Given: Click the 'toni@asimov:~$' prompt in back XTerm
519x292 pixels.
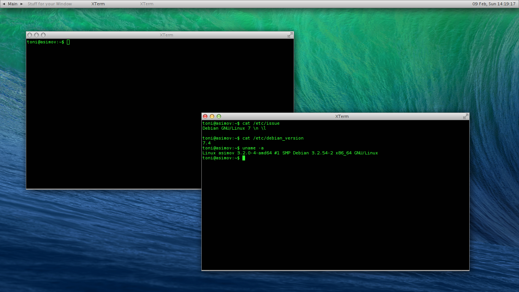Looking at the screenshot, I should [x=46, y=42].
